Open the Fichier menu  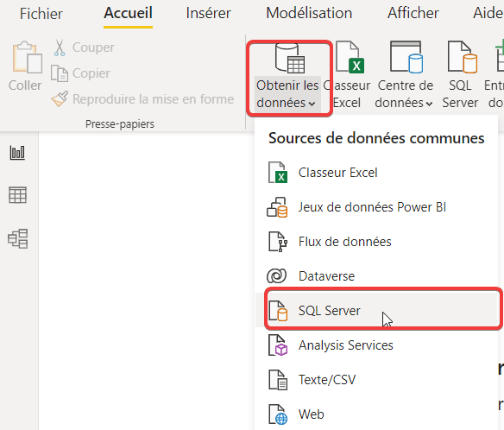point(41,14)
